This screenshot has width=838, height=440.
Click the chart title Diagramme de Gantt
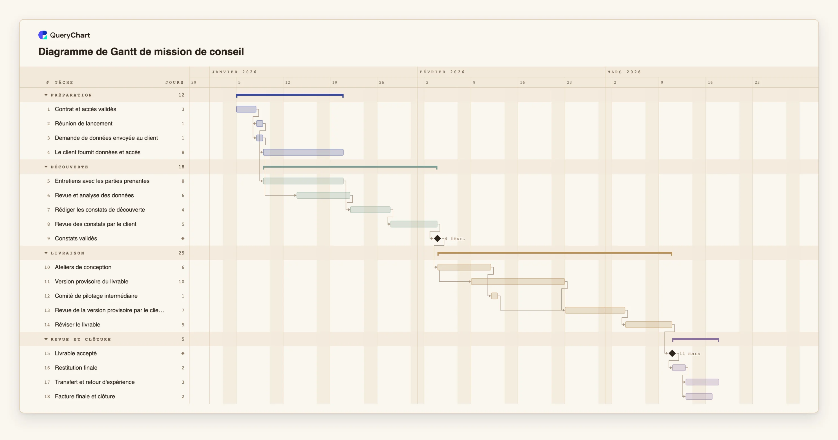pyautogui.click(x=141, y=52)
